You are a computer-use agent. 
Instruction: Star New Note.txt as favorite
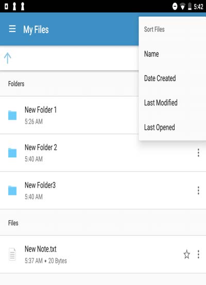click(x=186, y=254)
